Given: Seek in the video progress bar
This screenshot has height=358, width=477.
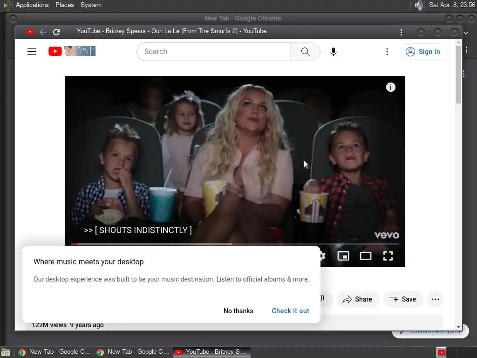Looking at the screenshot, I should coord(235,244).
